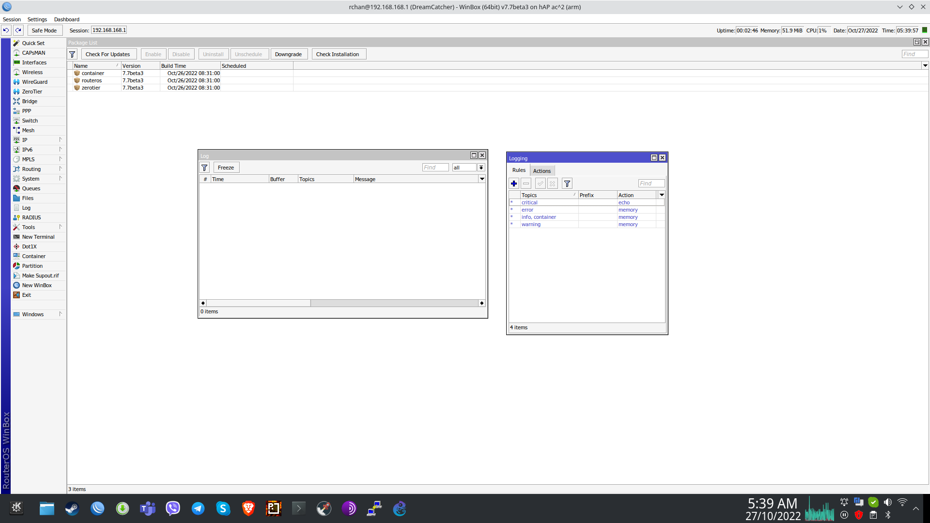
Task: Click Find field in Log window
Action: [x=435, y=168]
